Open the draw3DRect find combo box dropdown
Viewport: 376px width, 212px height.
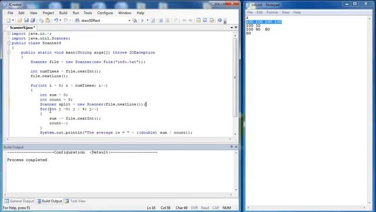(x=129, y=21)
